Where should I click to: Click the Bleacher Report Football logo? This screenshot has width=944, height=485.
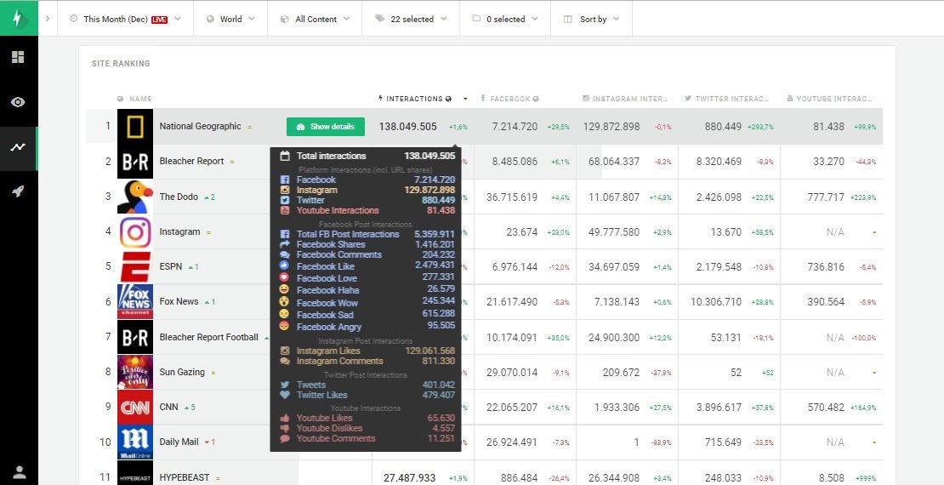[x=135, y=338]
